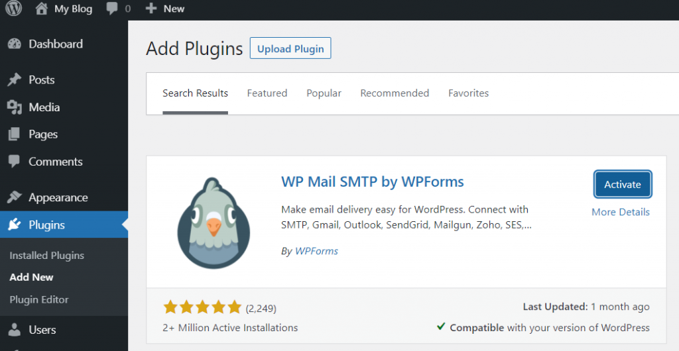Open the WPForms author link
679x351 pixels.
click(x=316, y=251)
